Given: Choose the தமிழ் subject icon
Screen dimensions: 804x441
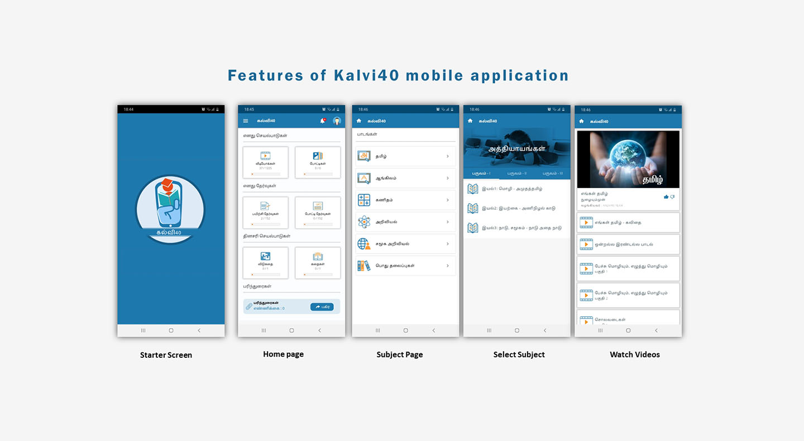Looking at the screenshot, I should 364,156.
